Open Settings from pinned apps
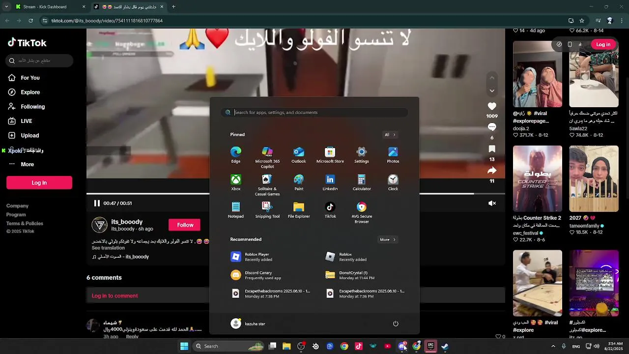This screenshot has width=629, height=354. click(x=362, y=155)
